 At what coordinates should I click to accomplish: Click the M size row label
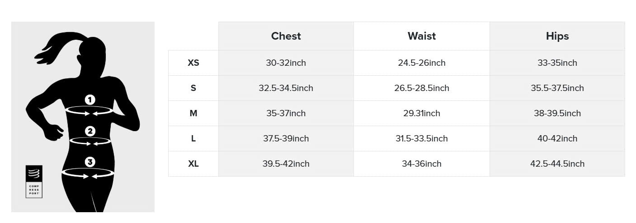click(x=193, y=114)
